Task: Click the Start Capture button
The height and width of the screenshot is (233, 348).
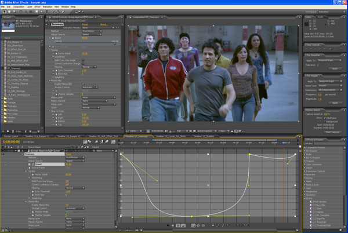Action: (x=332, y=132)
